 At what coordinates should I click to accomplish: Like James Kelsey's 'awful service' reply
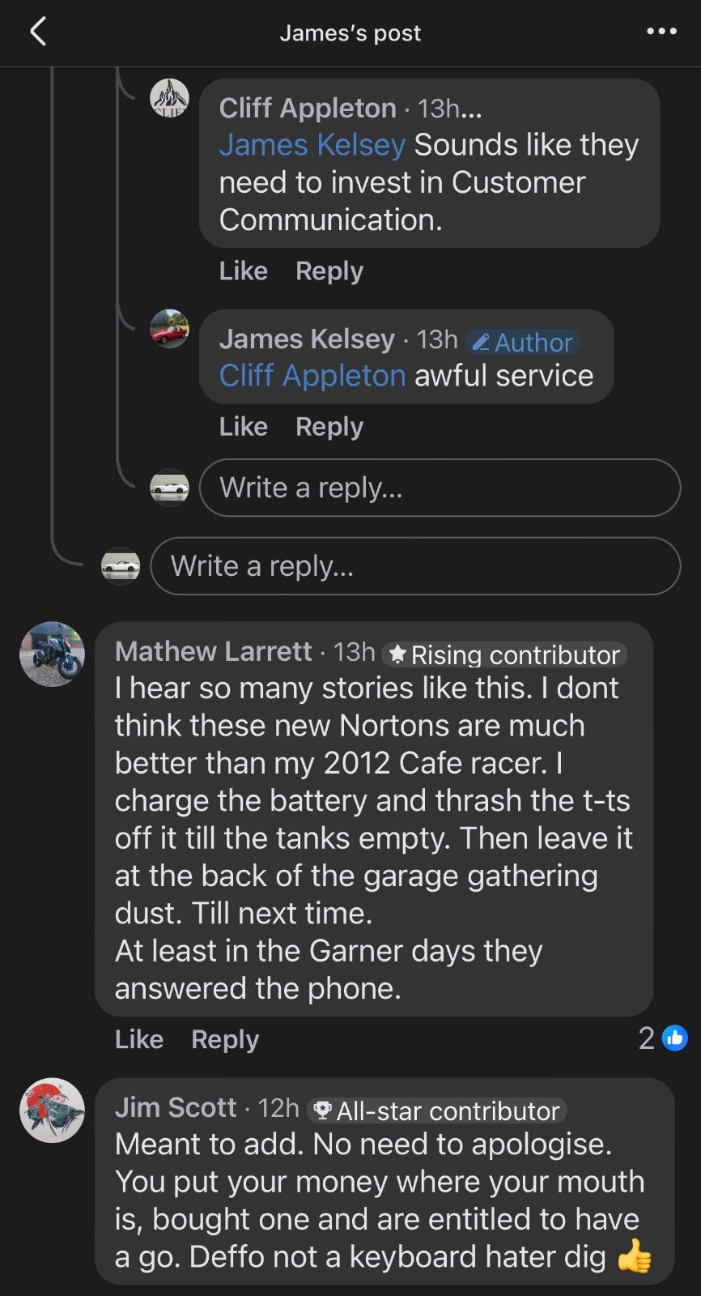click(x=243, y=426)
